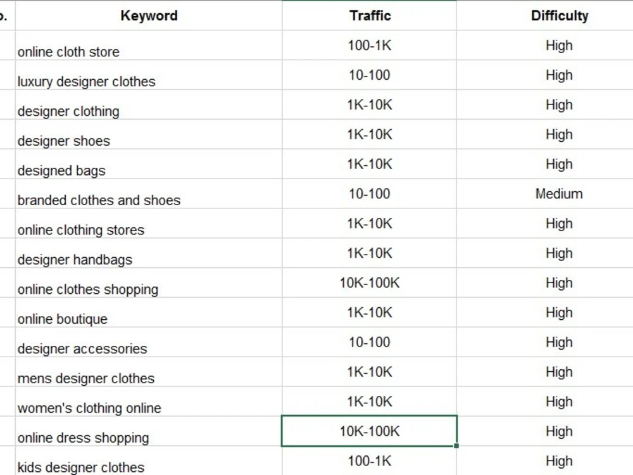Screen dimensions: 633x475
Task: Click the 'mens designer clothes' keyword cell
Action: tap(149, 372)
